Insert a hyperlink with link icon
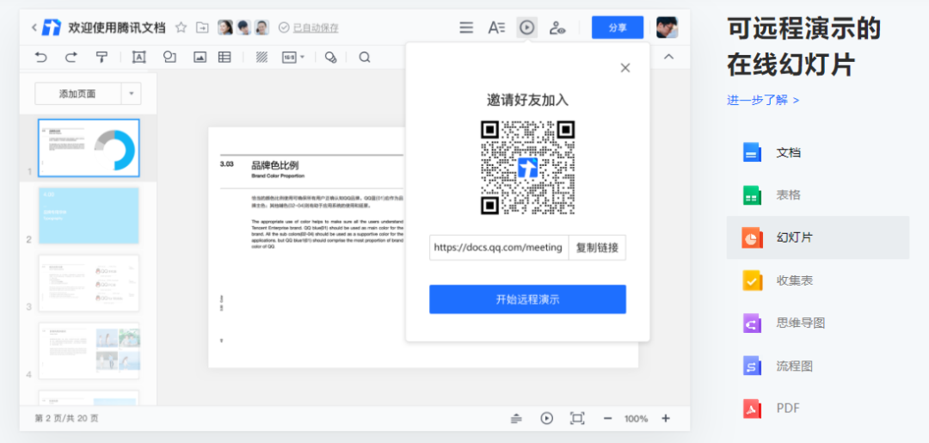Viewport: 929px width, 443px height. coord(331,58)
